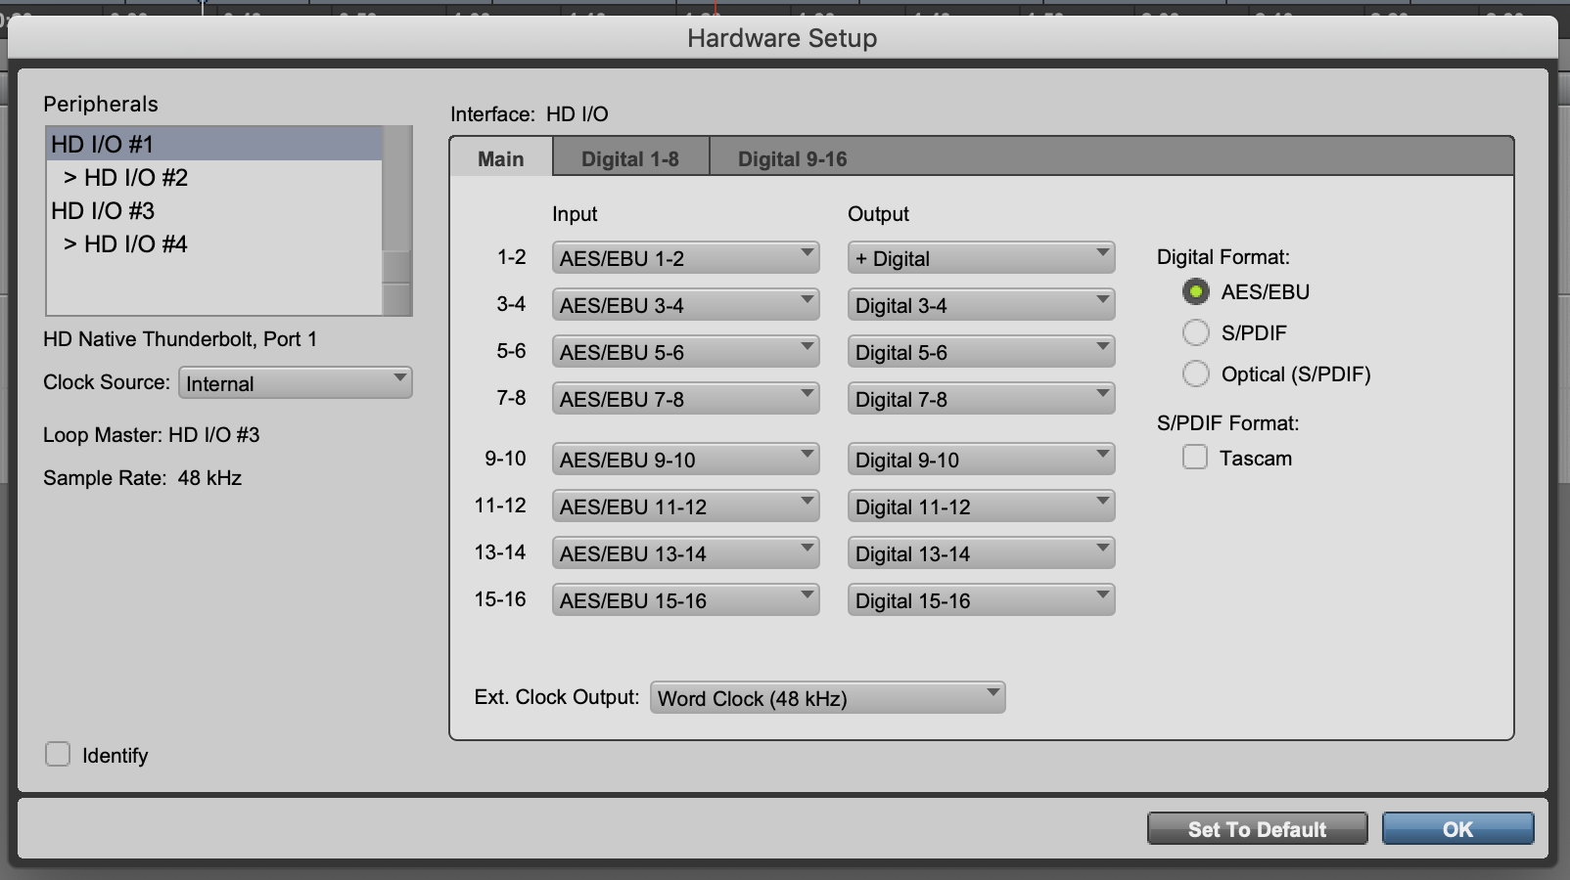
Task: Open Output Digital 11-12 dropdown
Action: 981,506
